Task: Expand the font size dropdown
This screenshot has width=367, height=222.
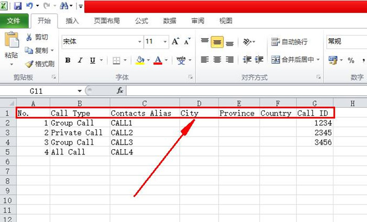Action: pyautogui.click(x=165, y=42)
